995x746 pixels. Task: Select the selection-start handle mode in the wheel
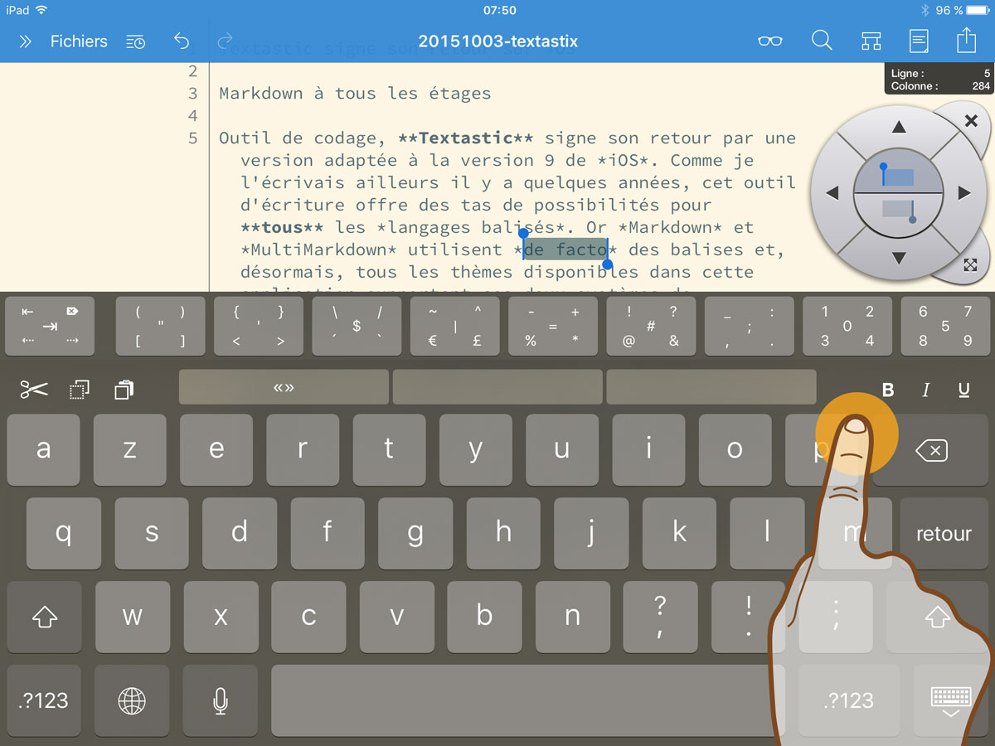(899, 173)
